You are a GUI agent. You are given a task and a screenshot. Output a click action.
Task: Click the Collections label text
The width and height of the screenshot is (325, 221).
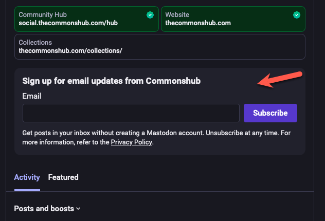(35, 43)
